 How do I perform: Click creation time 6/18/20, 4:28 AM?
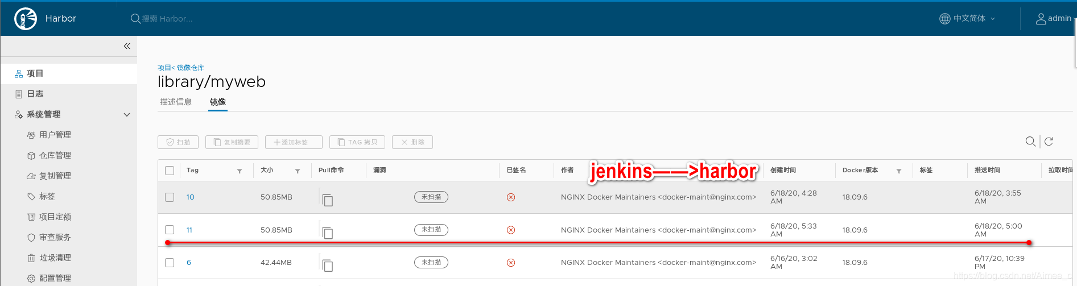794,197
